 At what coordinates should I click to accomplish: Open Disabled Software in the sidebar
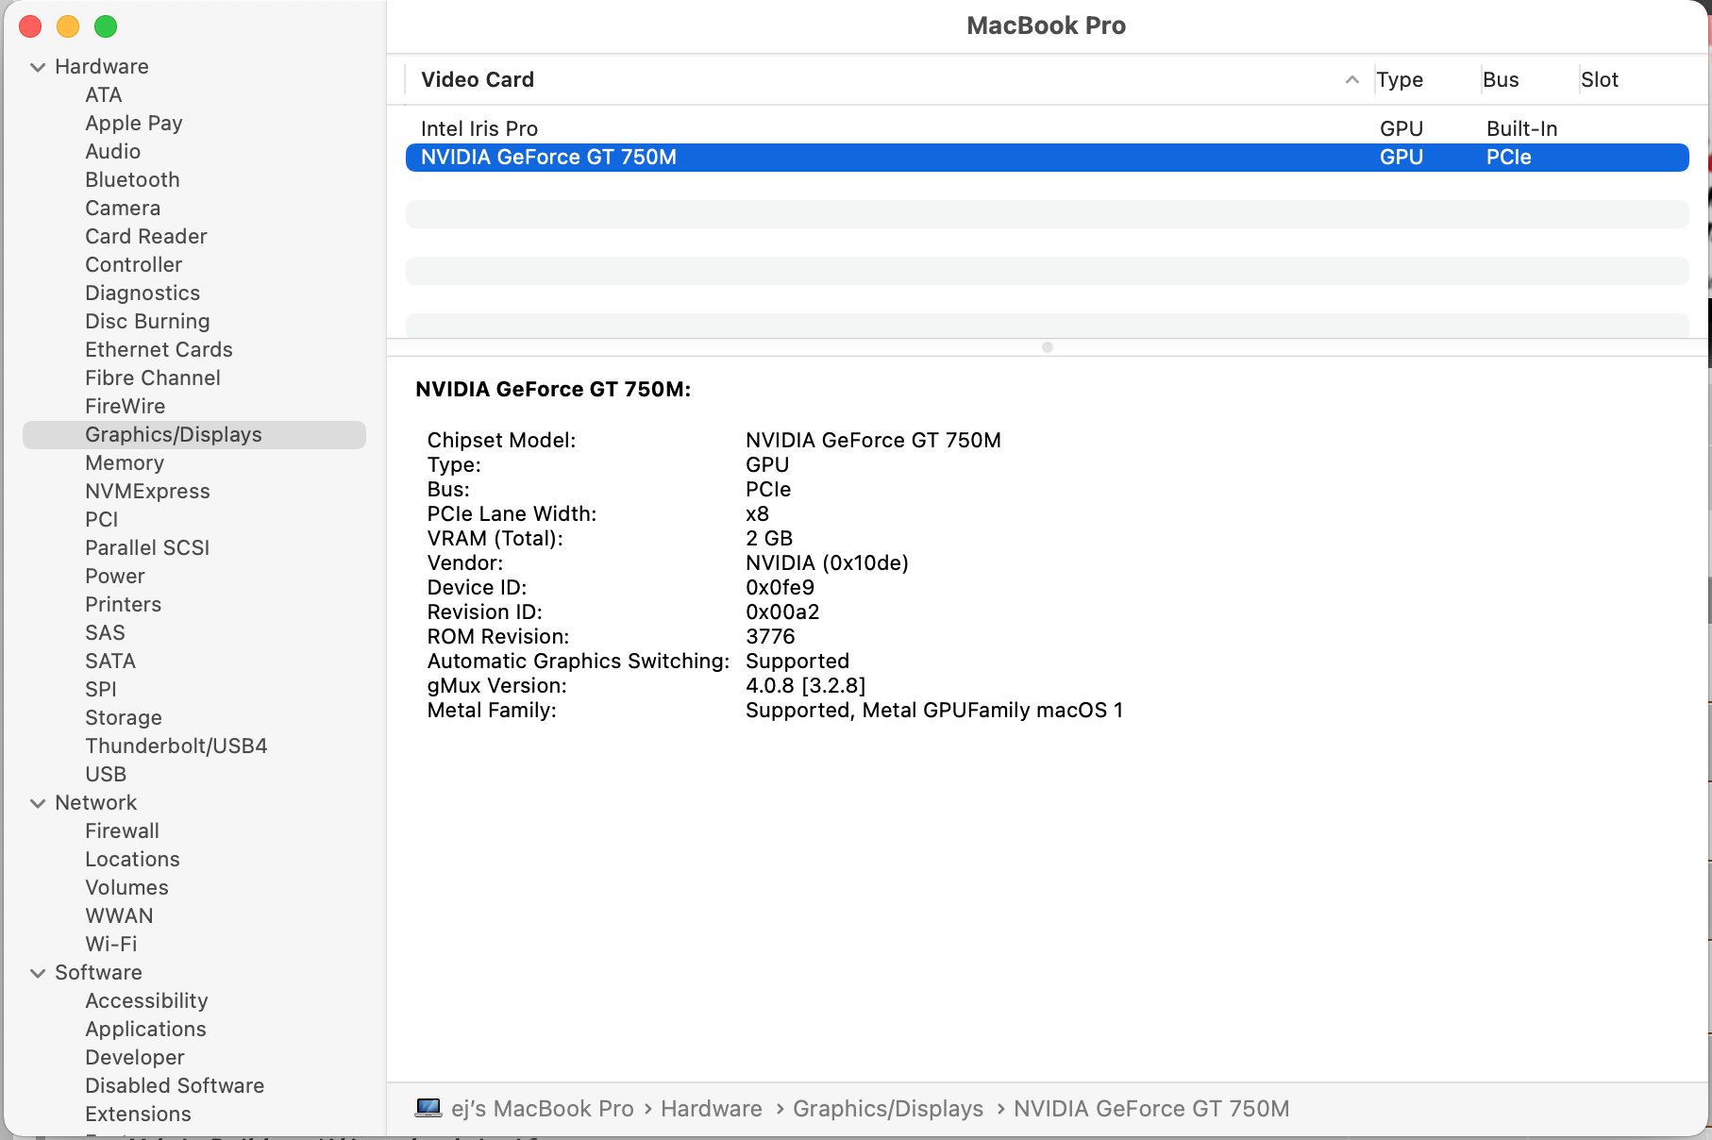(175, 1086)
